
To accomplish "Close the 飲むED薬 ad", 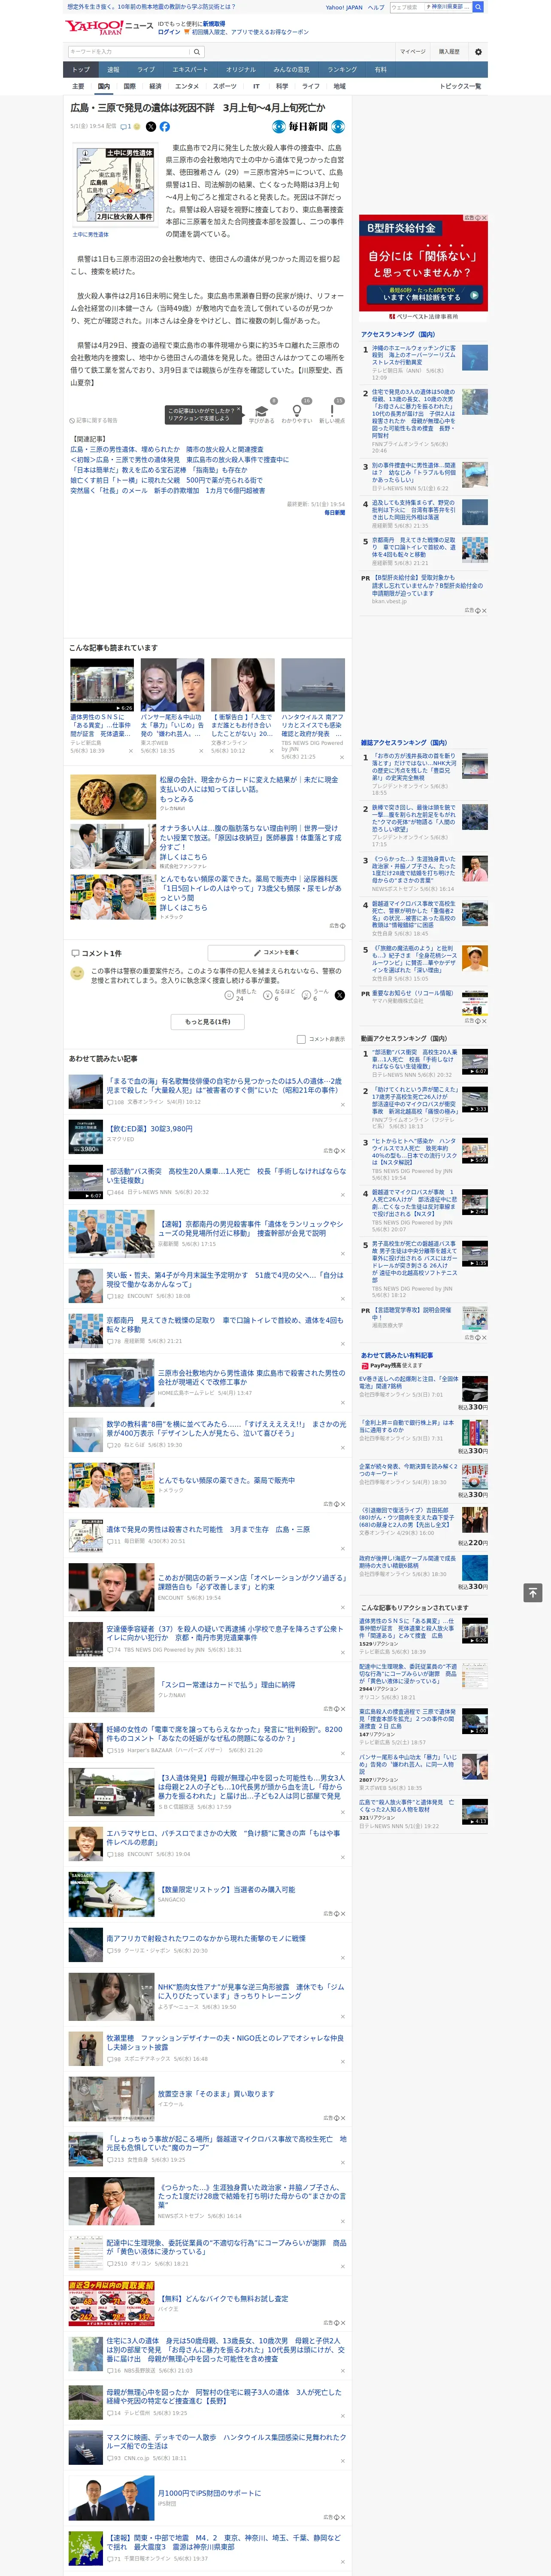I will (x=343, y=1150).
